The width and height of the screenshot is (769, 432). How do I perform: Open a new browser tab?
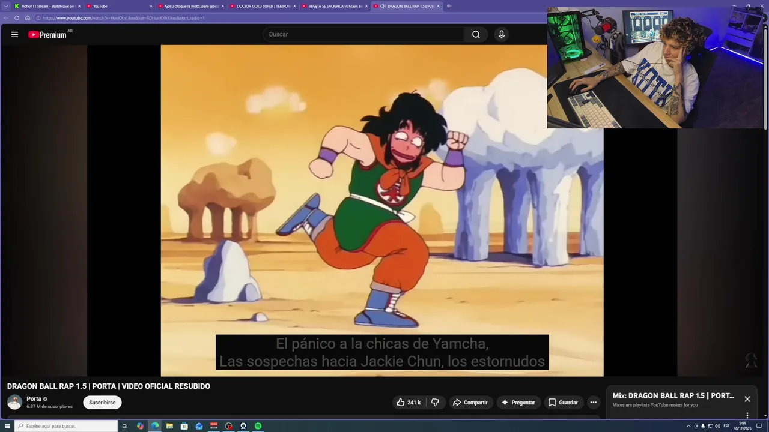coord(449,6)
